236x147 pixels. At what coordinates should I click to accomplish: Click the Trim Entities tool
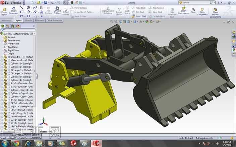point(48,10)
